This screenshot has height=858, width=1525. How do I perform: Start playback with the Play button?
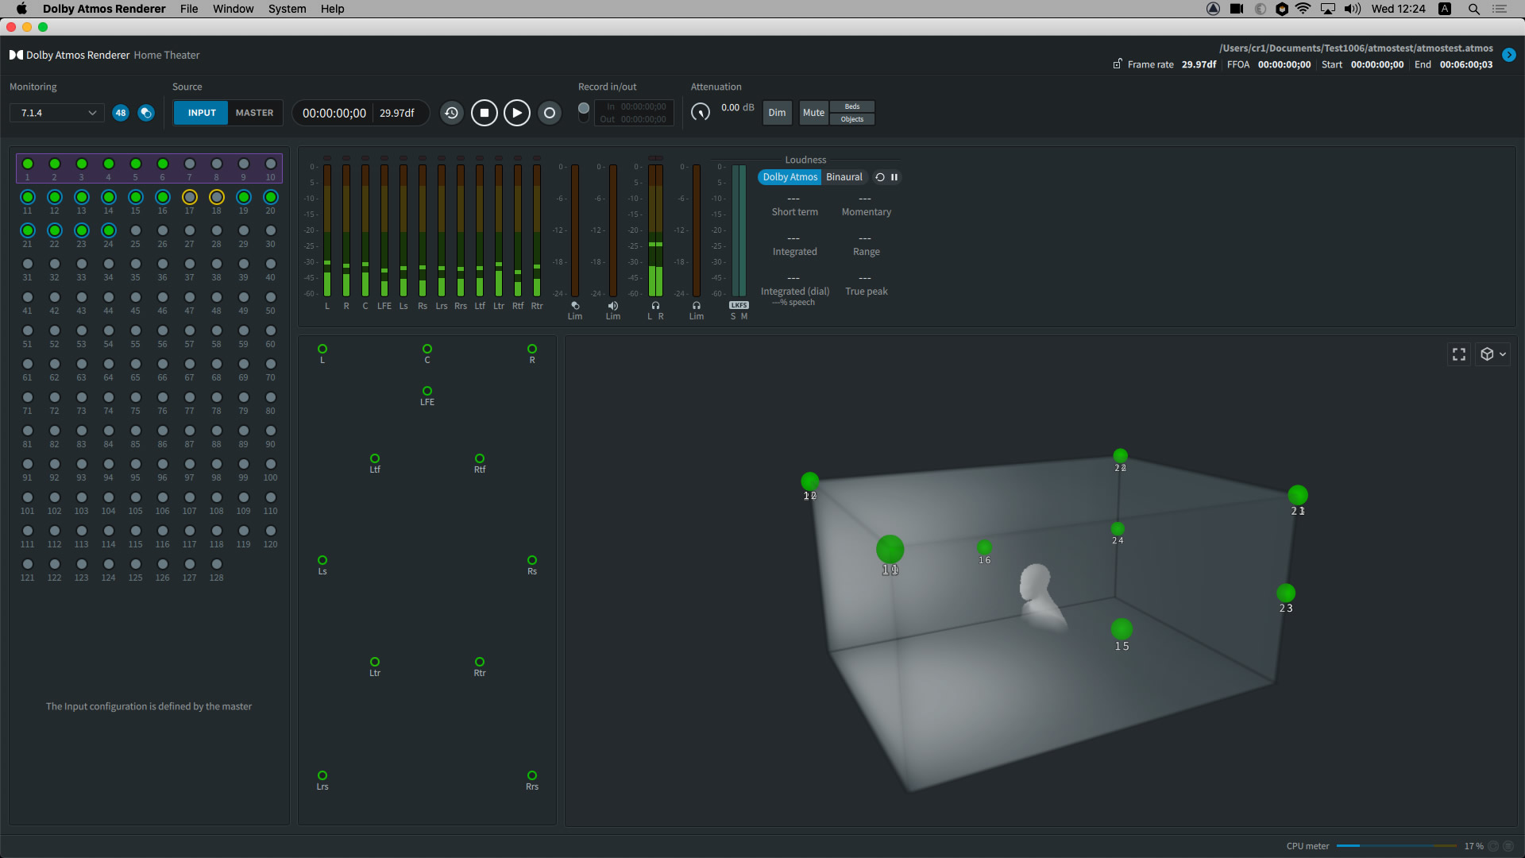click(517, 113)
